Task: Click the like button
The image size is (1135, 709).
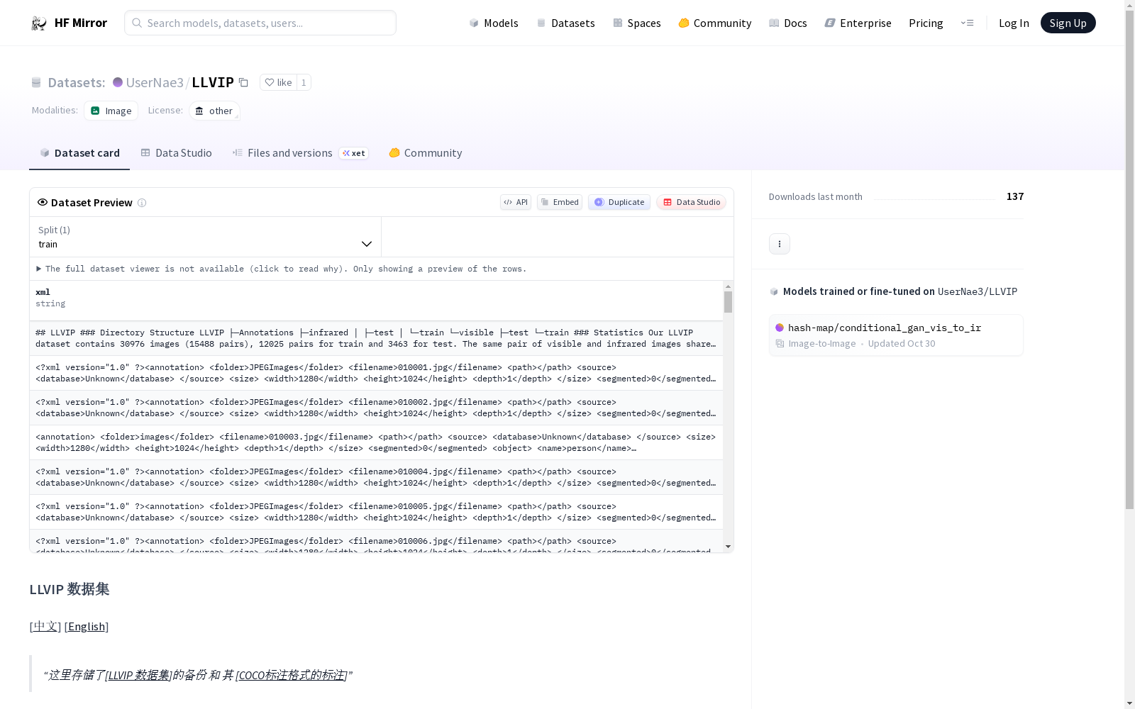Action: point(278,82)
